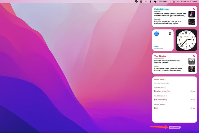Open the London world clock widget

[186, 40]
